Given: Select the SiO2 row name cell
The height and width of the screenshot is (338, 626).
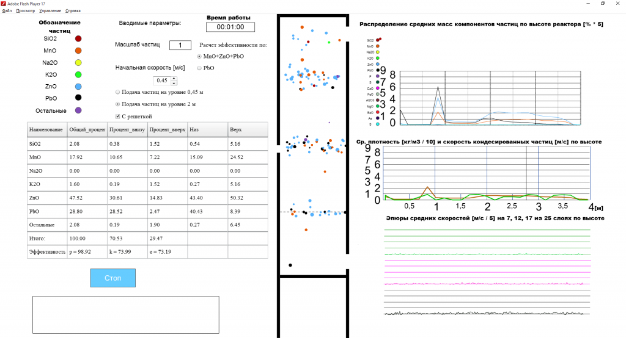Looking at the screenshot, I should click(x=47, y=144).
